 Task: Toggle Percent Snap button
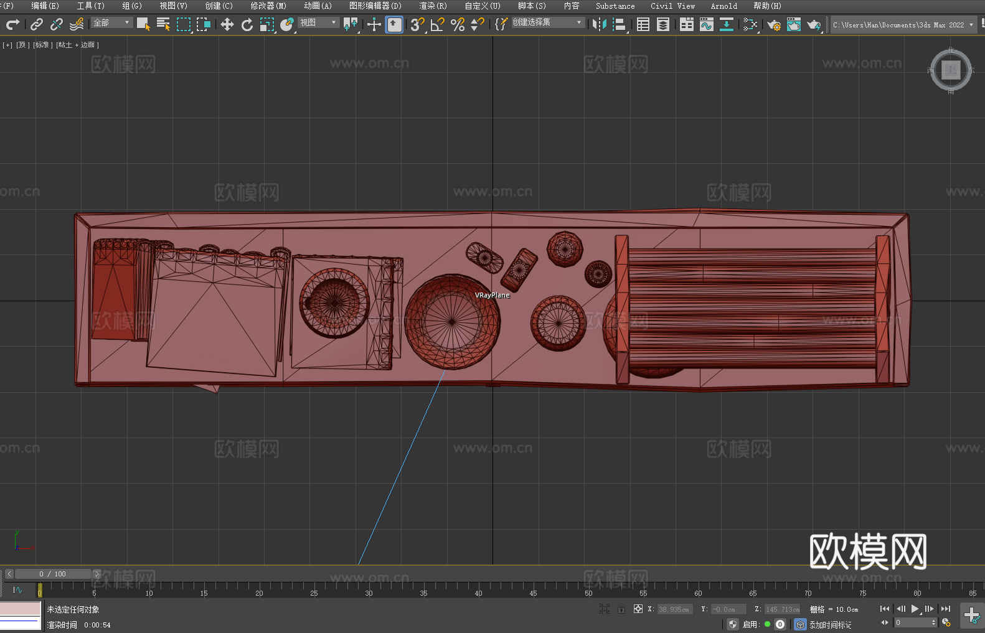458,24
